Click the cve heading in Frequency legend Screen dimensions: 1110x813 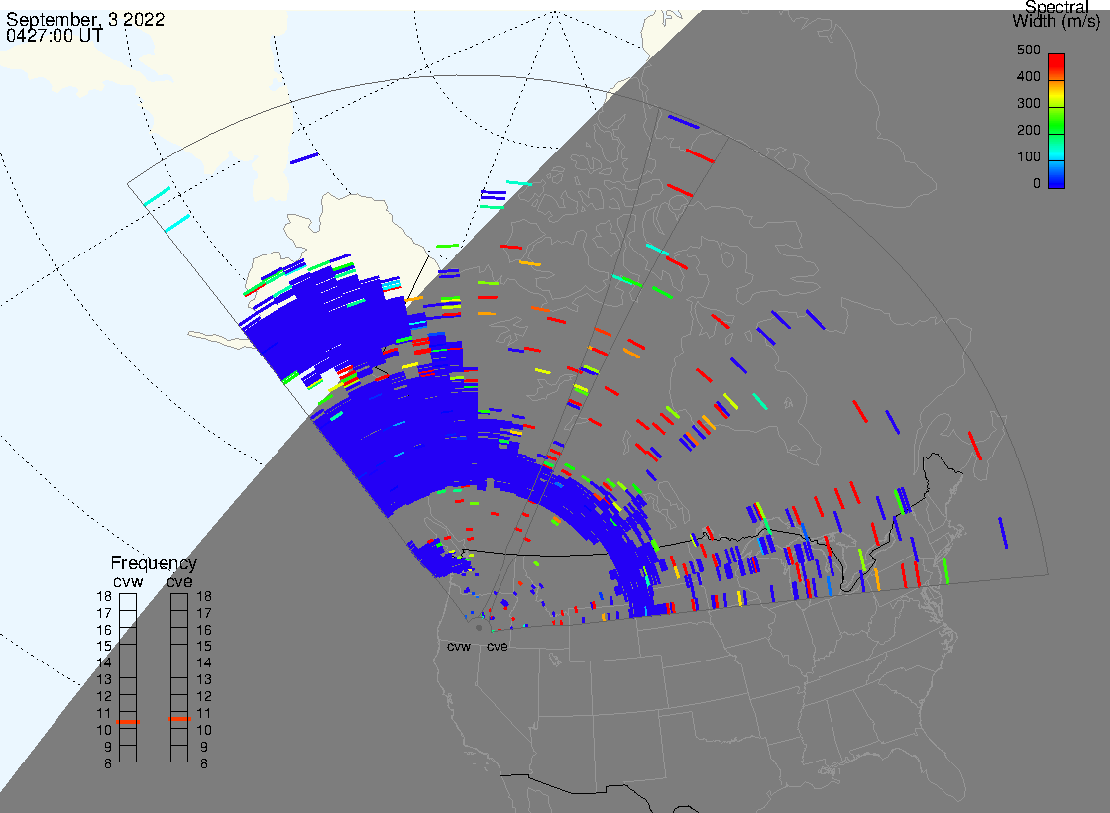(x=179, y=582)
